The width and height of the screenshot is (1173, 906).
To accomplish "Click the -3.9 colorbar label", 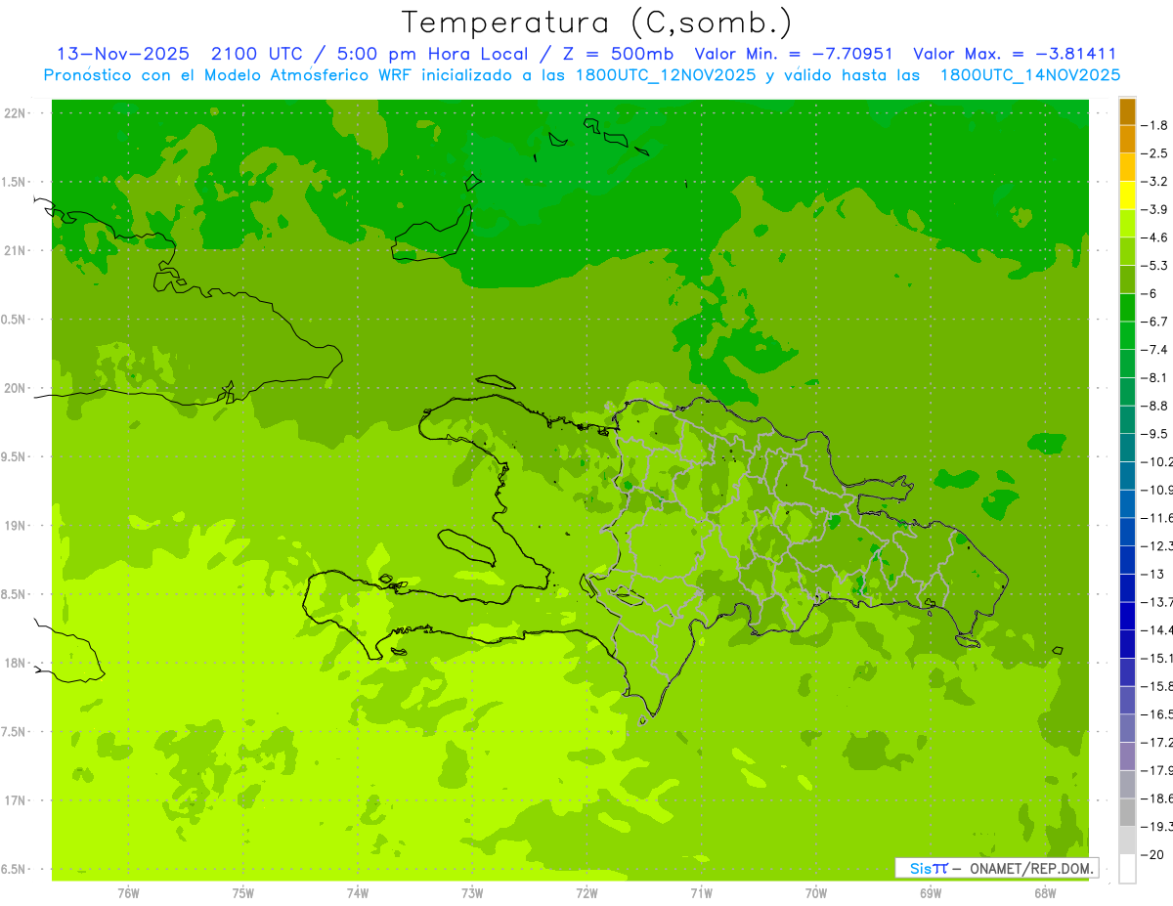I will coord(1155,209).
